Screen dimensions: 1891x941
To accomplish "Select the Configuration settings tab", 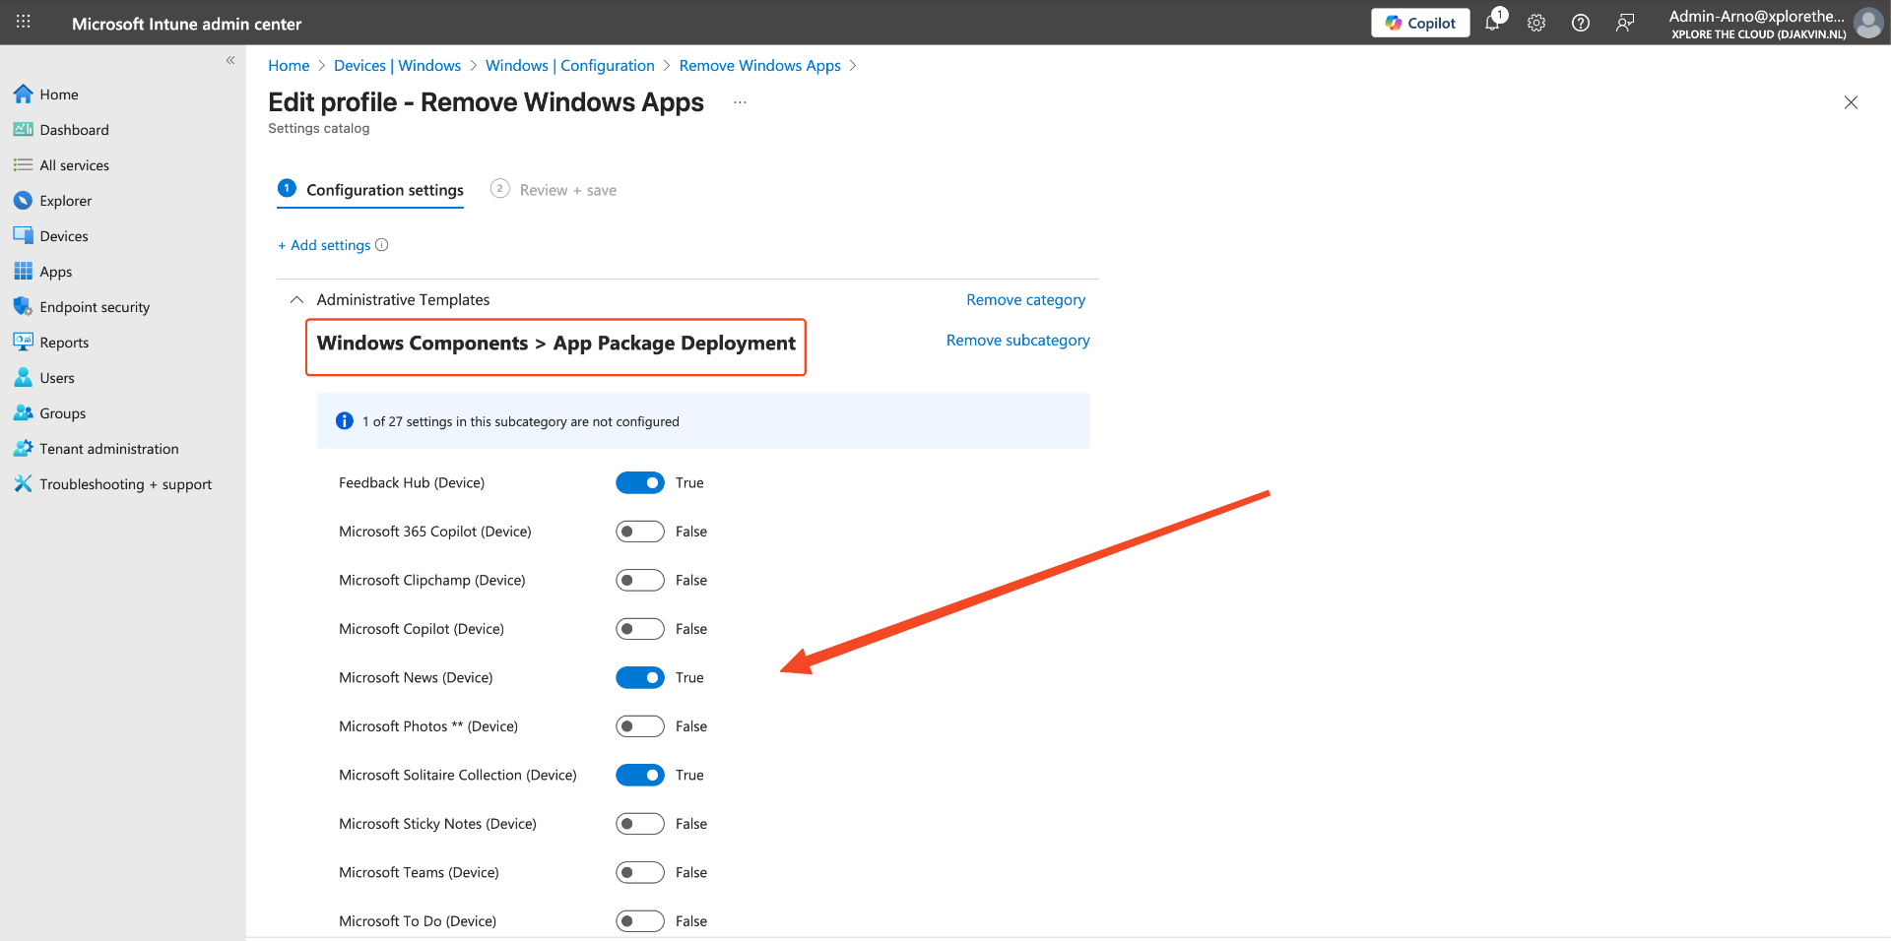I will click(384, 190).
